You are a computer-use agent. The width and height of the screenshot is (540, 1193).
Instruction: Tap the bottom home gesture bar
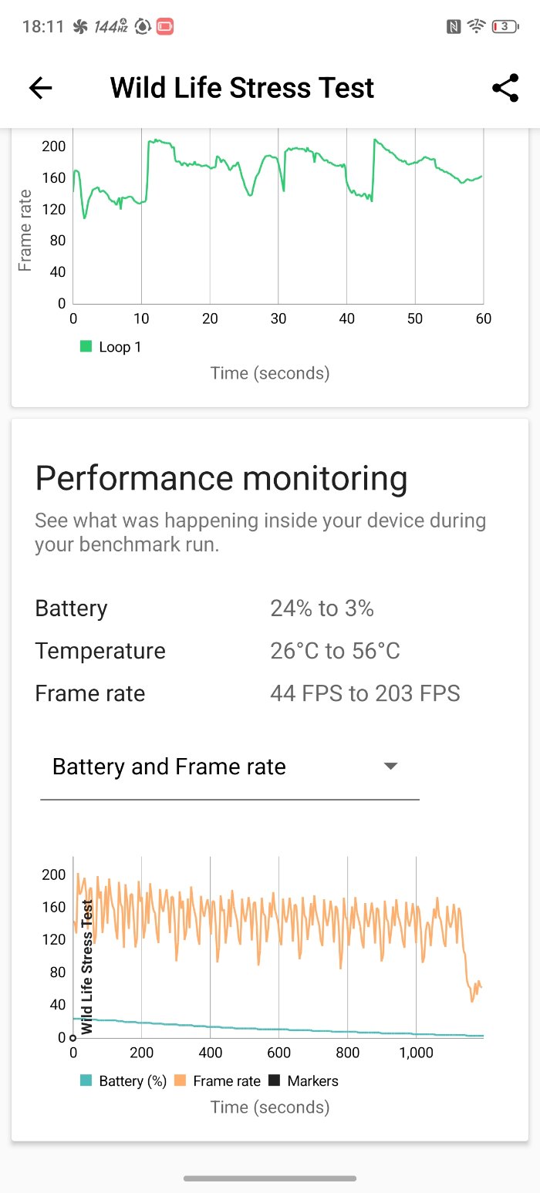pos(270,1178)
